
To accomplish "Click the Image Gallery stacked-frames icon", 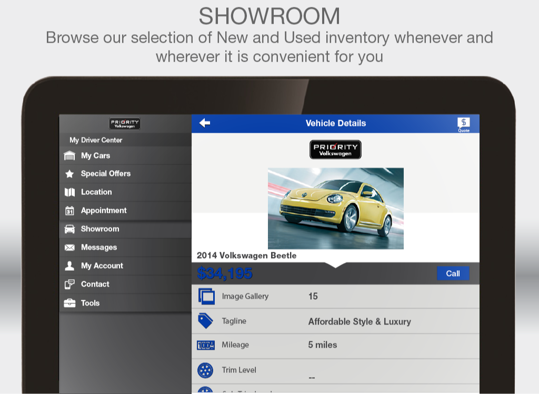I will [x=206, y=296].
